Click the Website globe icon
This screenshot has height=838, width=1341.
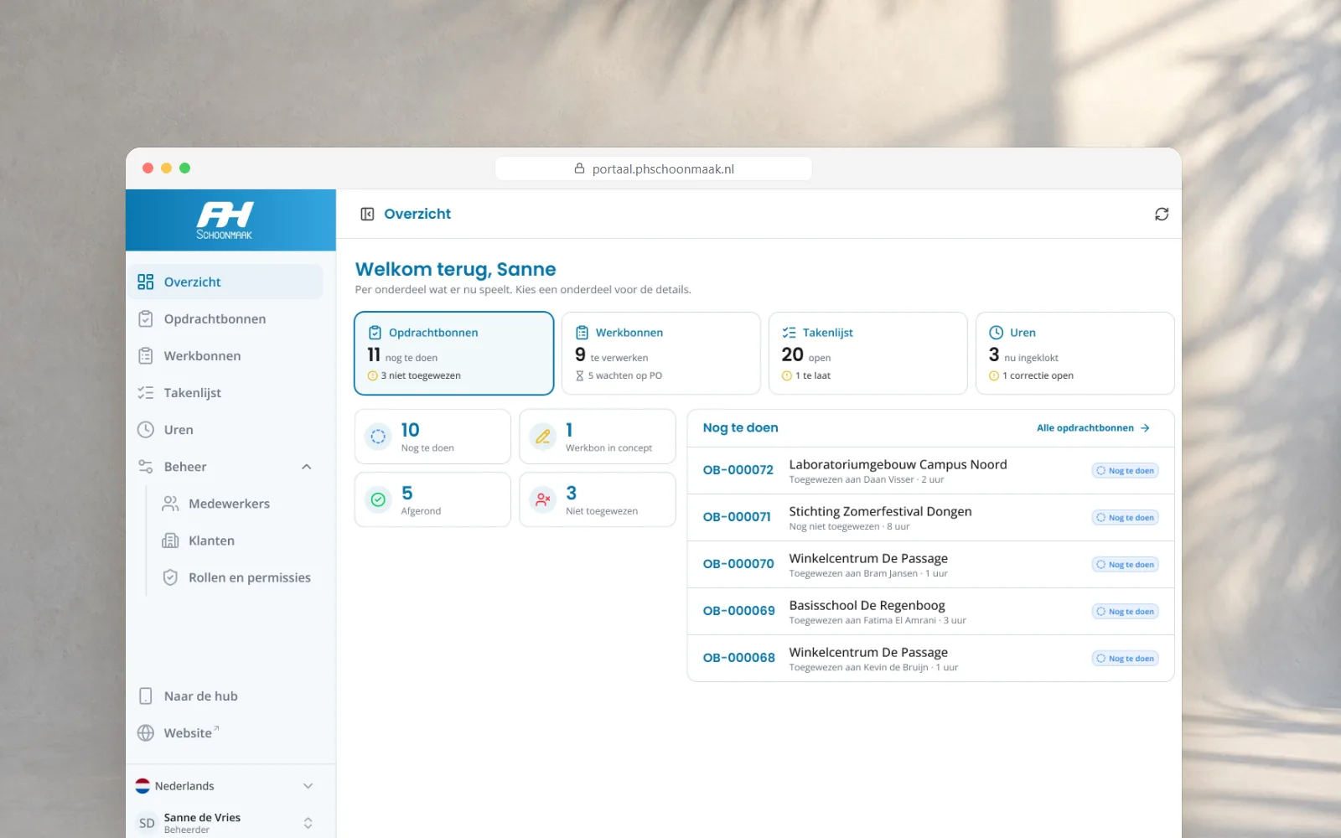[146, 733]
